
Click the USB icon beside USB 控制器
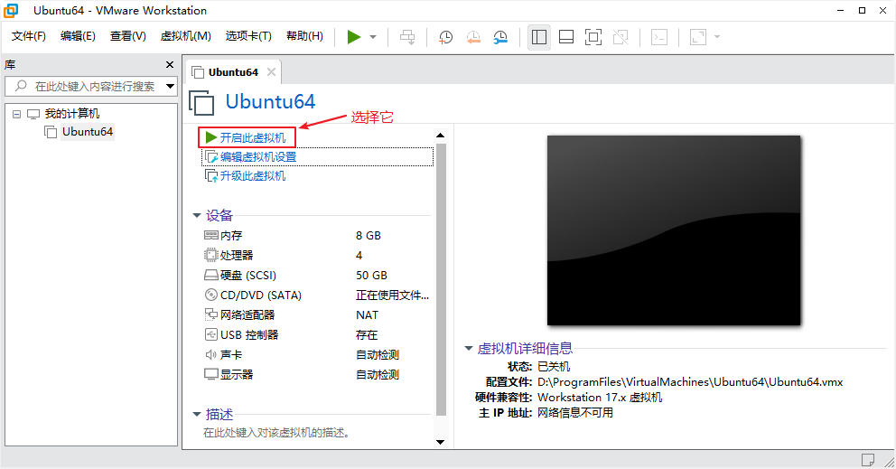[x=210, y=334]
